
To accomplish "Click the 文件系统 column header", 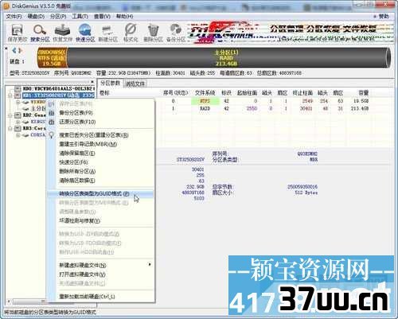I will (205, 93).
